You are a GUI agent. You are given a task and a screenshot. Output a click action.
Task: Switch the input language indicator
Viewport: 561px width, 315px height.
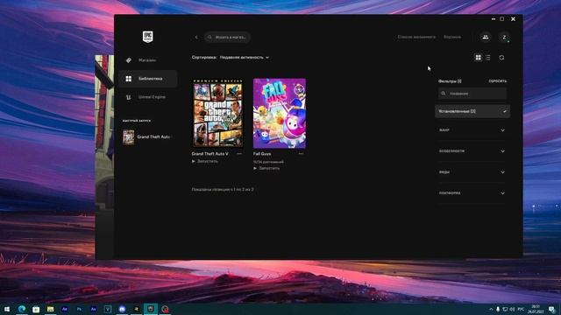[x=521, y=309]
